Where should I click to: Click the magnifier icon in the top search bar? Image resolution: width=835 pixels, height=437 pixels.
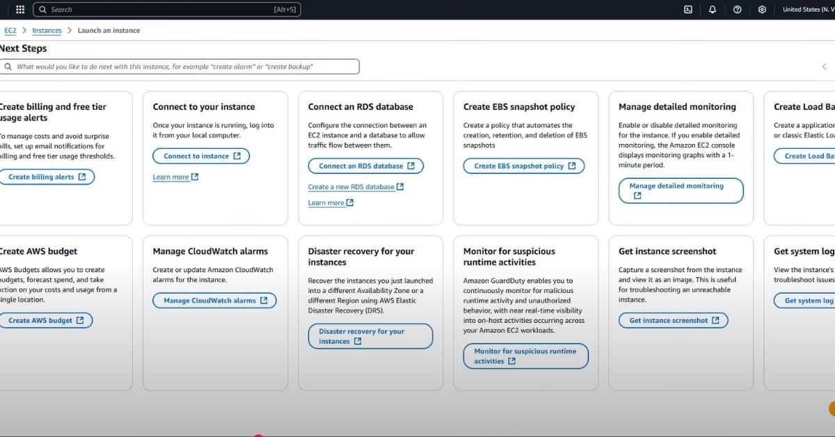(x=43, y=10)
